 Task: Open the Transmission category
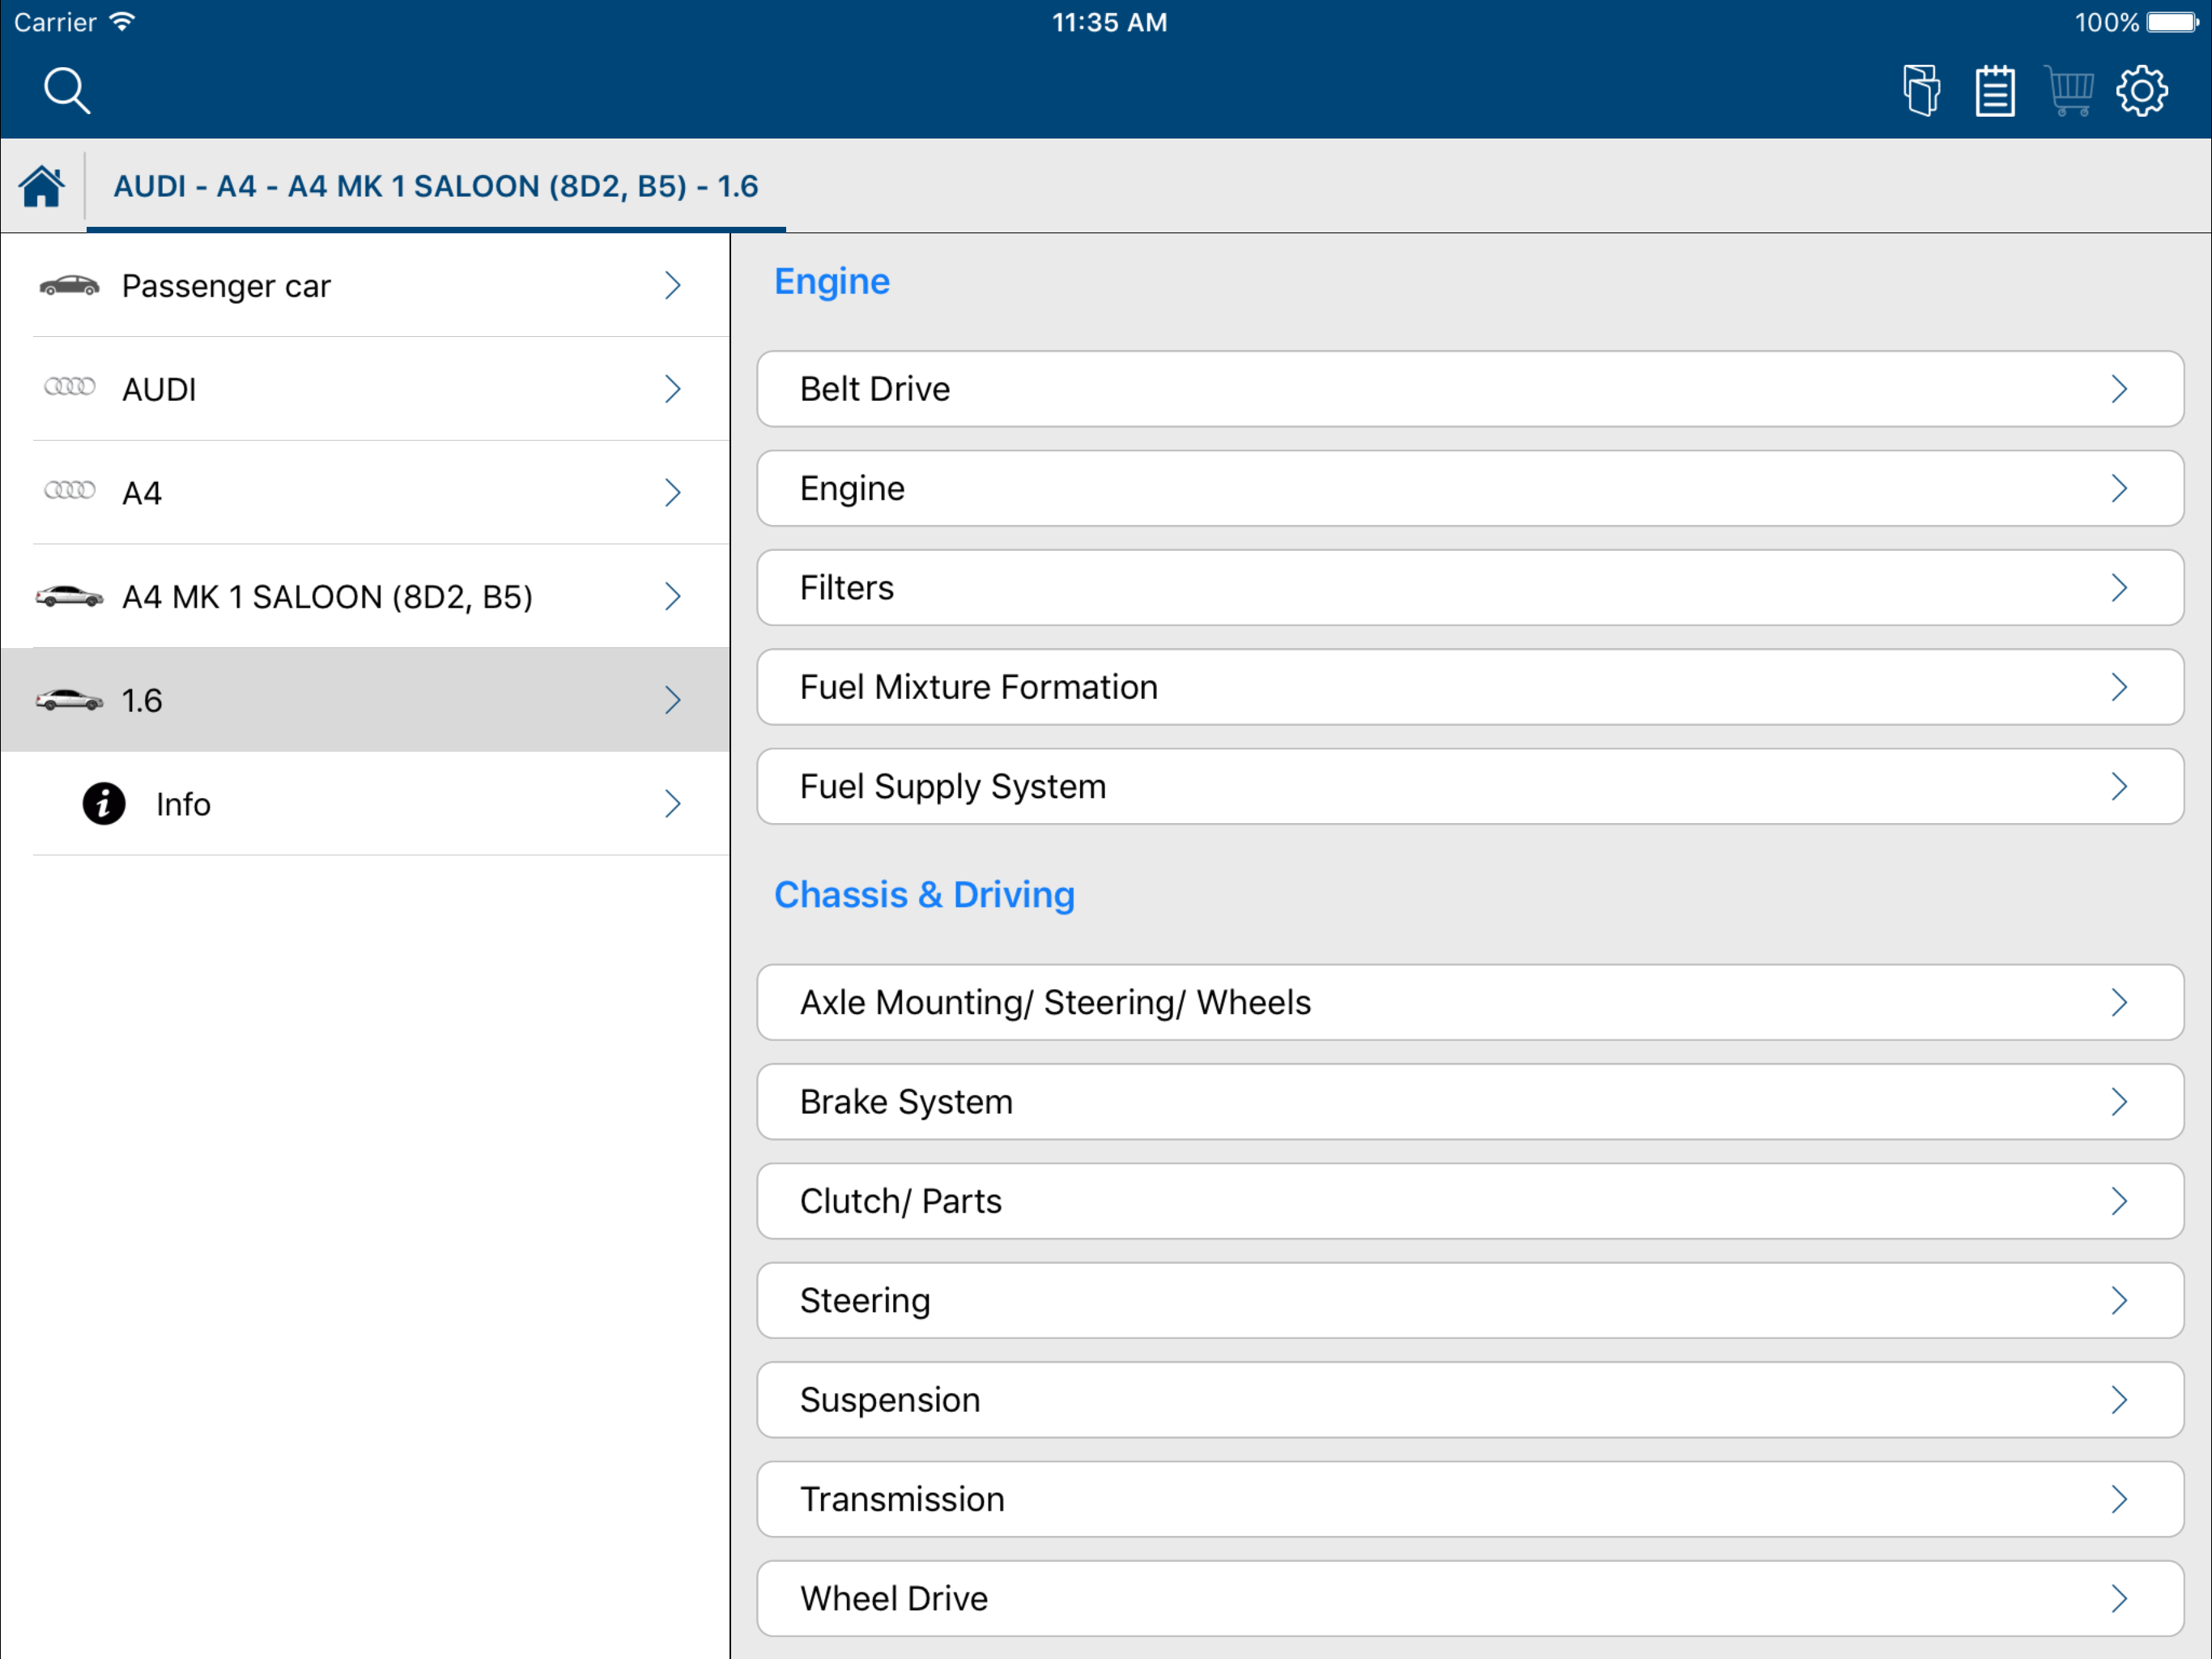[x=1470, y=1499]
